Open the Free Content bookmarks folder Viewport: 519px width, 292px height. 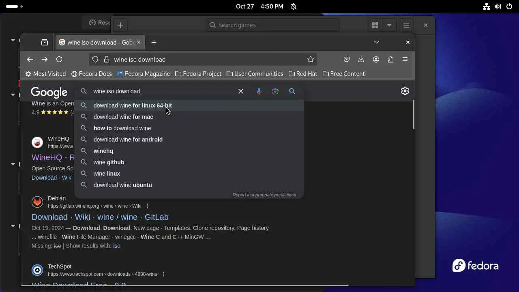pos(344,74)
